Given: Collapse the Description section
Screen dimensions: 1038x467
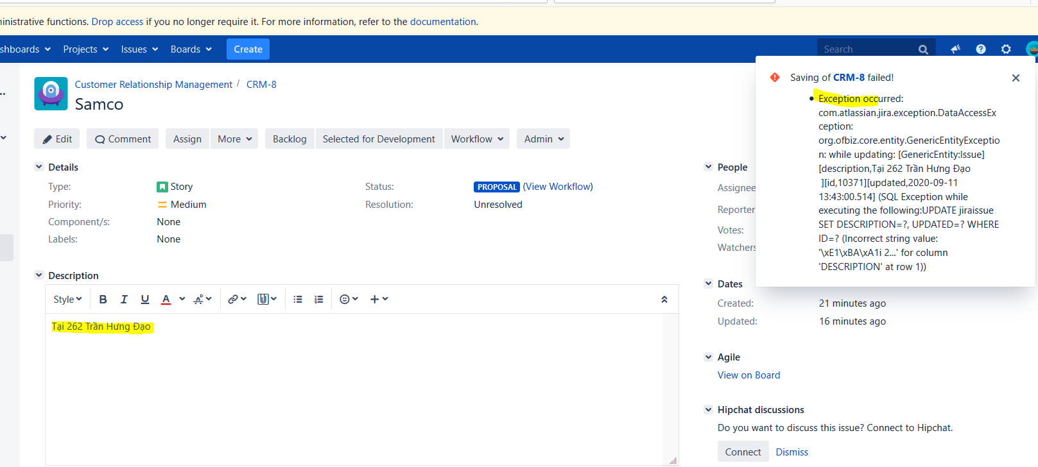Looking at the screenshot, I should (39, 275).
